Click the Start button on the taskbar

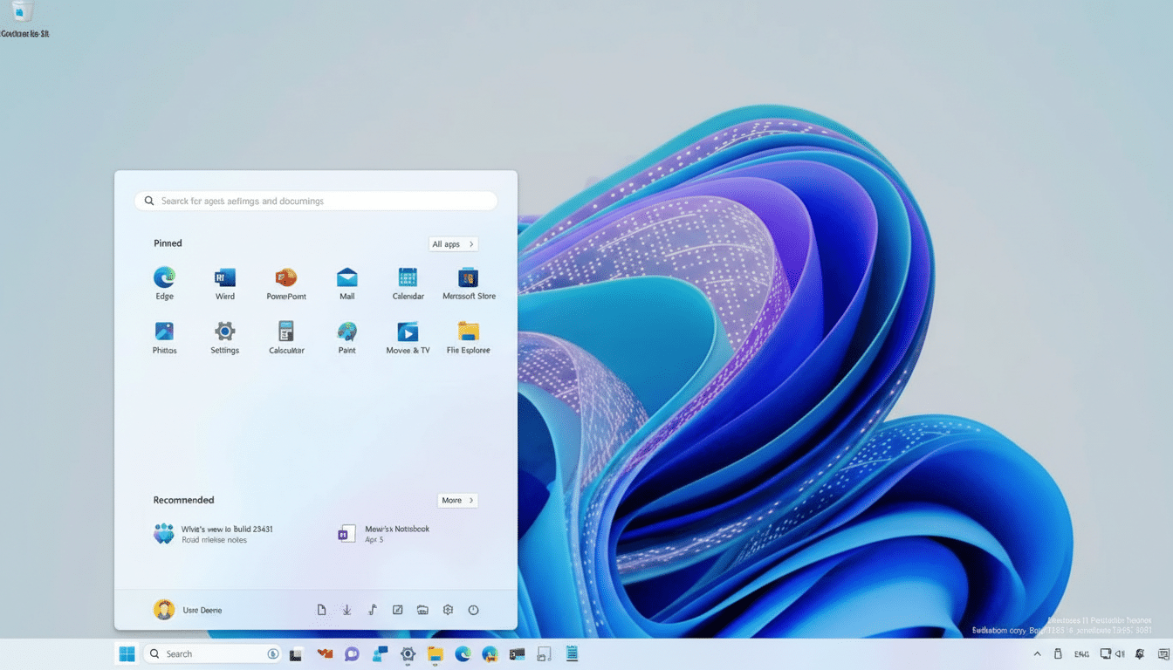coord(126,653)
